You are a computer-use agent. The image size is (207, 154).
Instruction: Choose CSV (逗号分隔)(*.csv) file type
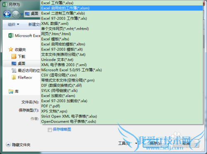(x=122, y=75)
